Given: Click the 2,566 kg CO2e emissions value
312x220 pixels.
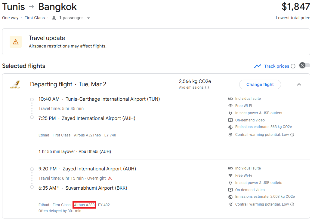Looking at the screenshot, I should coord(195,81).
